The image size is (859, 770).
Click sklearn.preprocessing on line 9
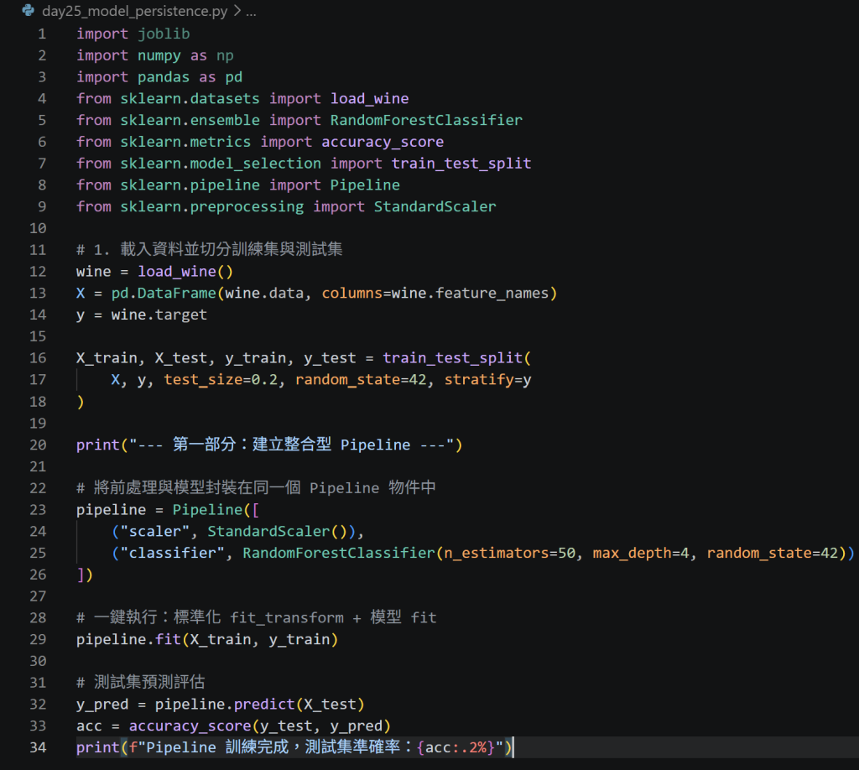click(212, 207)
